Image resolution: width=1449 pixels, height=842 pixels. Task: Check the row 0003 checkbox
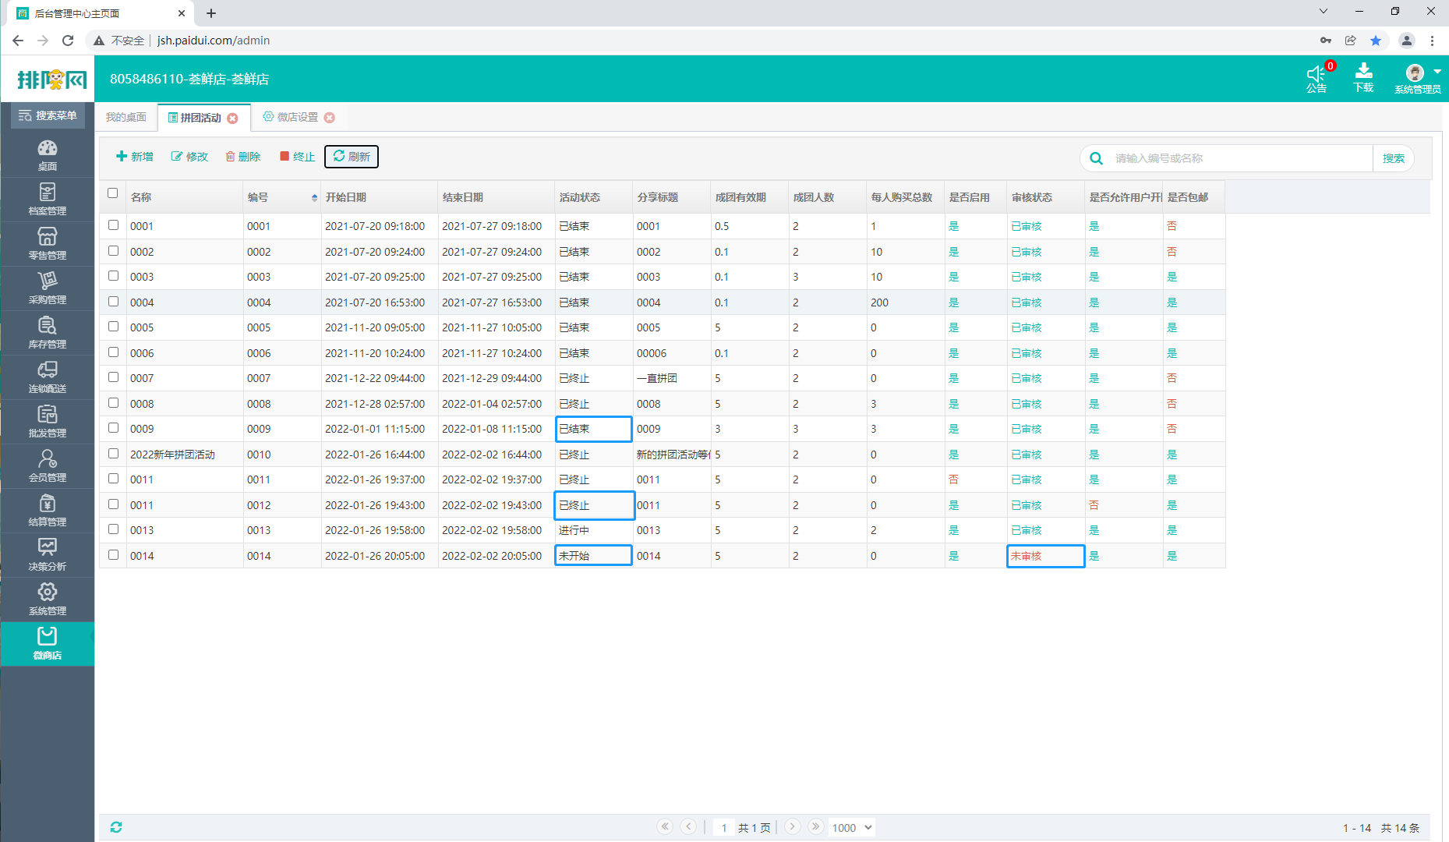113,276
